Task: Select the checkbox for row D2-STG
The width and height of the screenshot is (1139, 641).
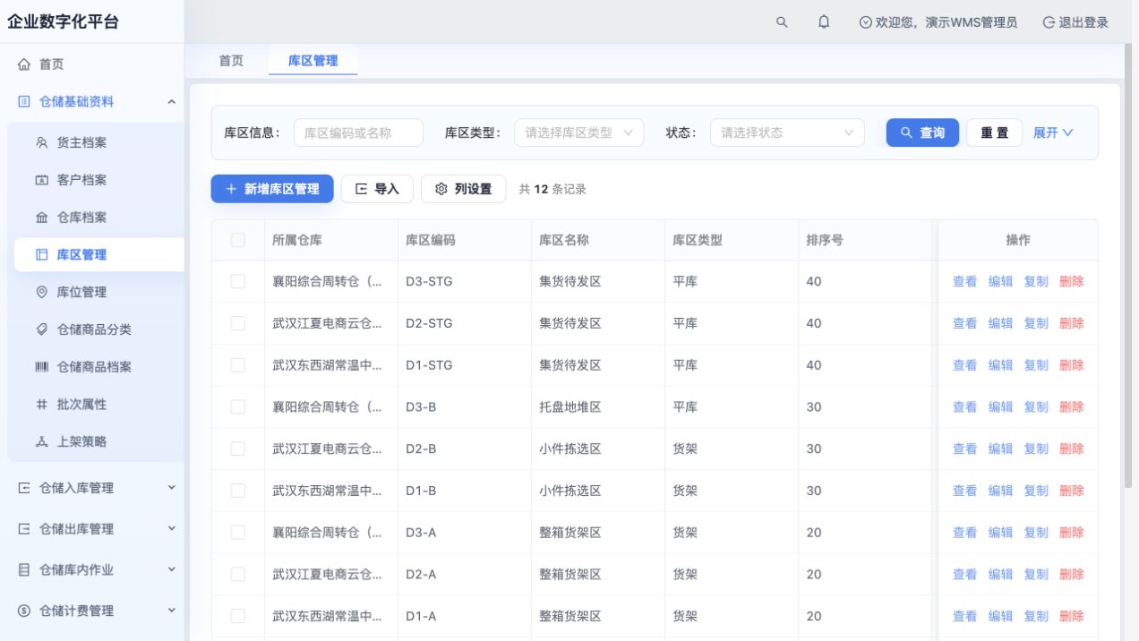Action: [238, 323]
